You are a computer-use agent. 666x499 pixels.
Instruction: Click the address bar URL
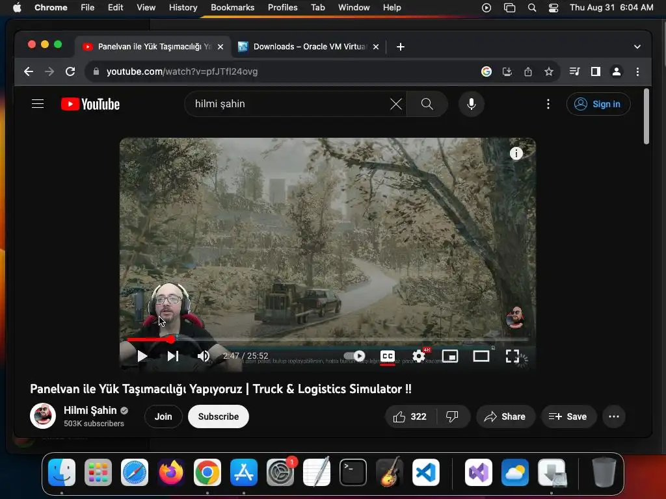(x=182, y=71)
